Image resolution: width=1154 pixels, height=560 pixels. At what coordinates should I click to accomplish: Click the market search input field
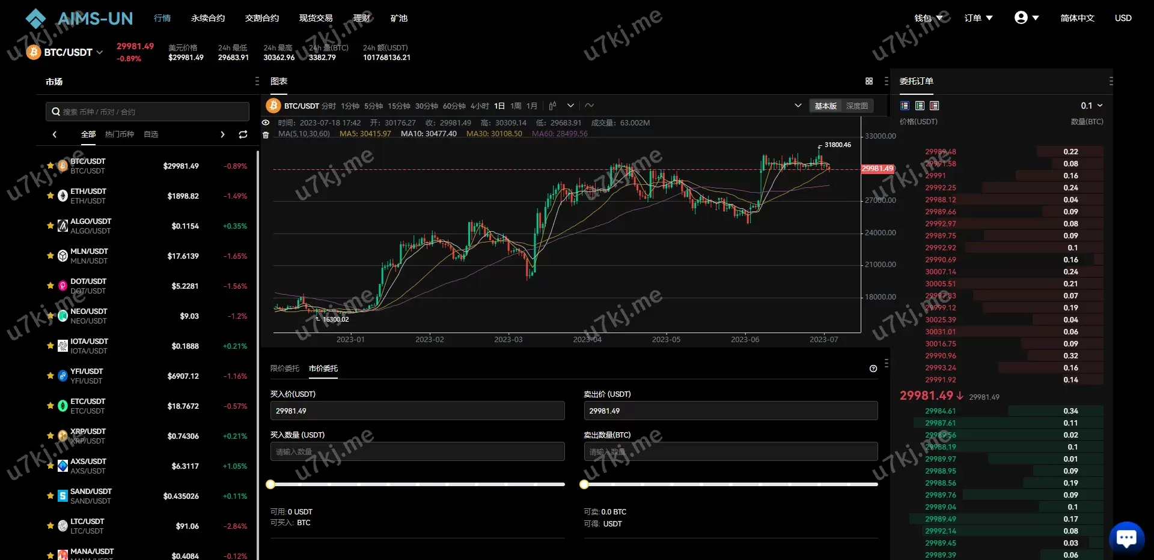point(148,112)
